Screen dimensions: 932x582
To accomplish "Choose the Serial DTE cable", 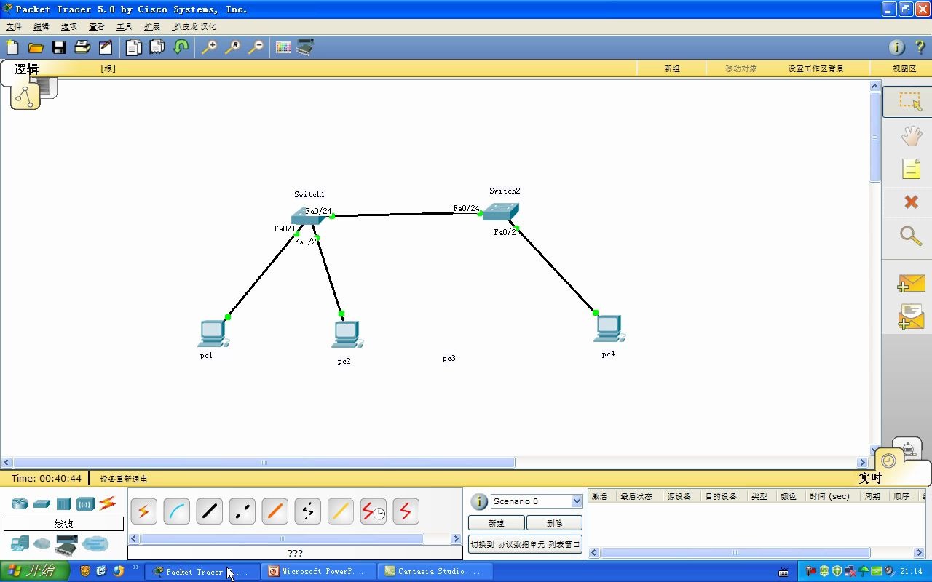I will (406, 511).
